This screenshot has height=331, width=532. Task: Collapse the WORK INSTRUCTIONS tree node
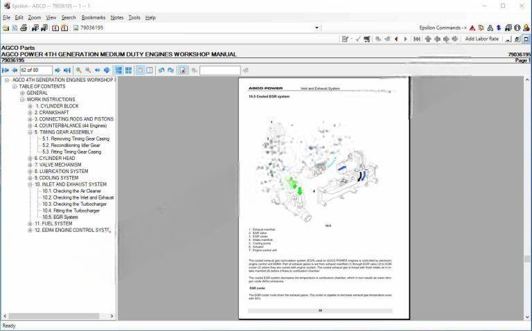(22, 100)
